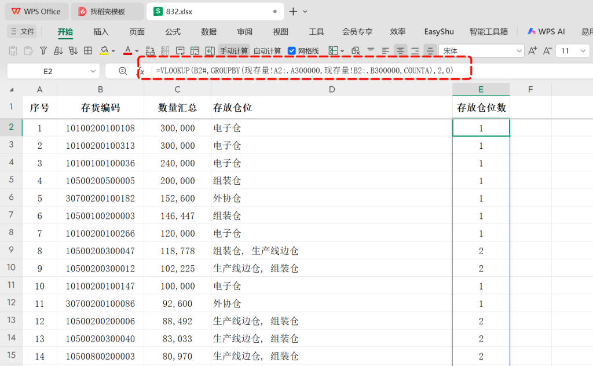Image resolution: width=593 pixels, height=366 pixels.
Task: Sort descending with the Z-A icon
Action: click(x=73, y=50)
